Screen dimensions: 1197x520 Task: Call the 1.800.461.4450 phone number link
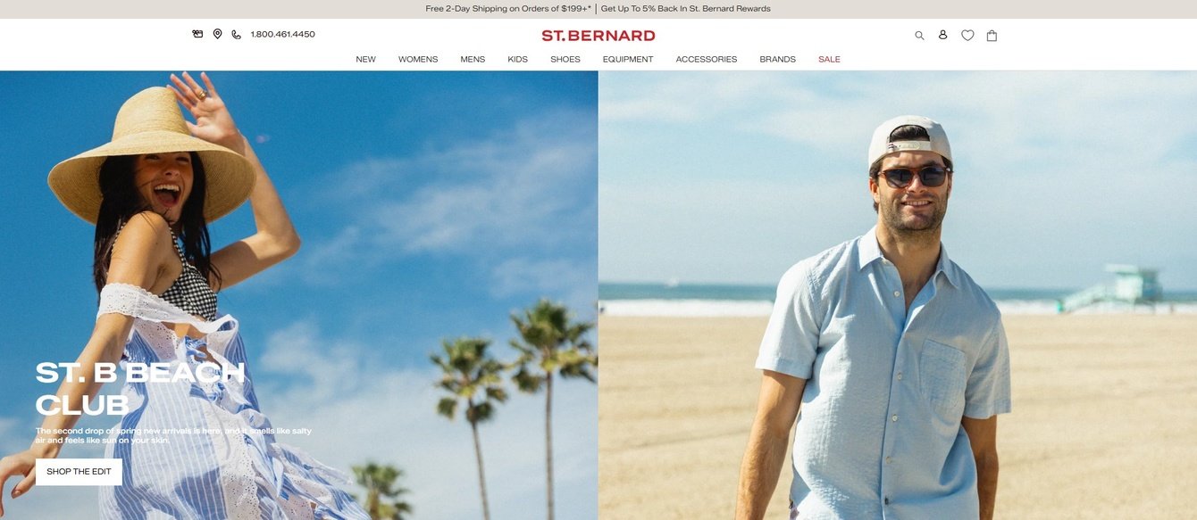[x=283, y=35]
